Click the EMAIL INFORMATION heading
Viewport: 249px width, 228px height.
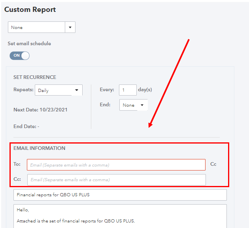pos(39,148)
